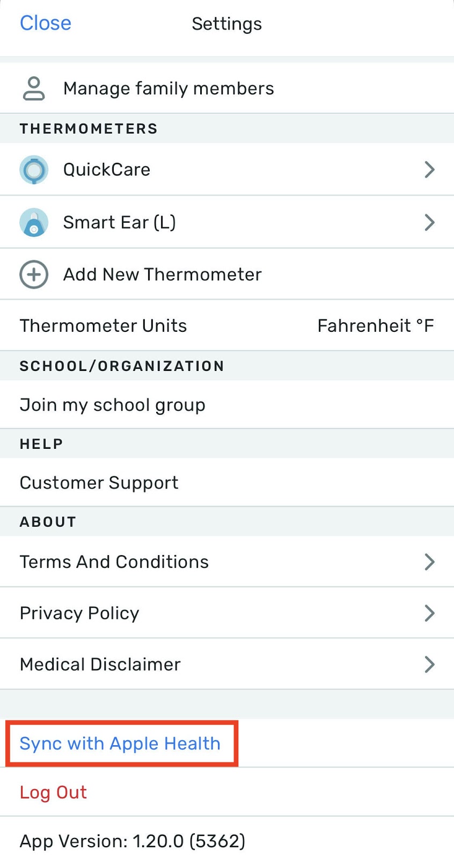Tap the App Version text

[133, 841]
